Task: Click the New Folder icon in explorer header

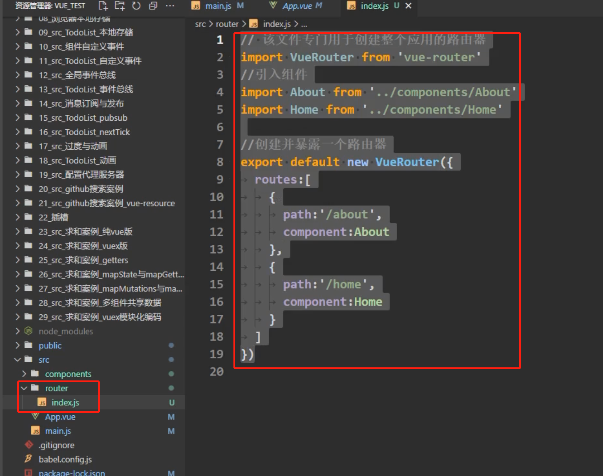Action: 119,6
